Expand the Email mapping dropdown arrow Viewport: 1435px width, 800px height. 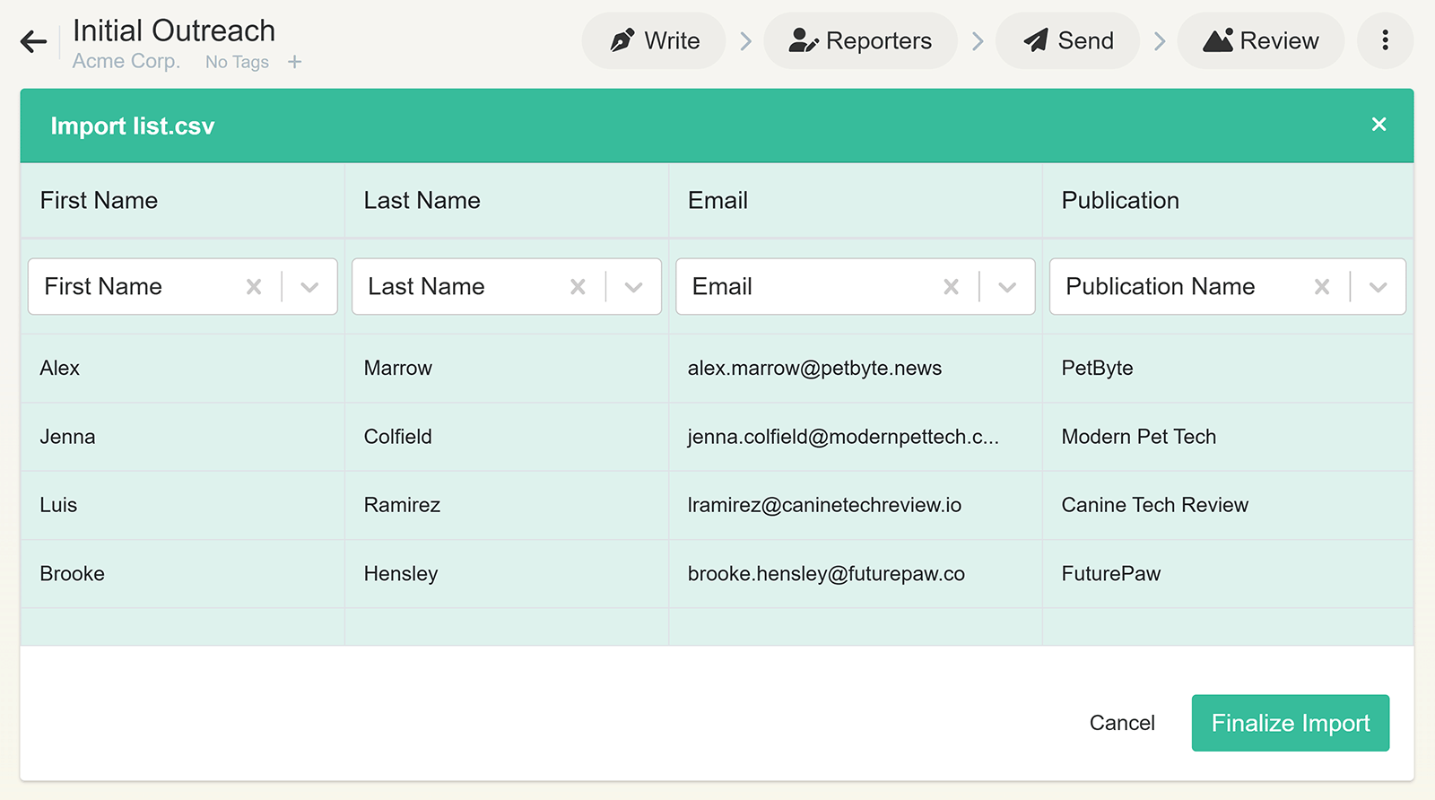point(1007,287)
